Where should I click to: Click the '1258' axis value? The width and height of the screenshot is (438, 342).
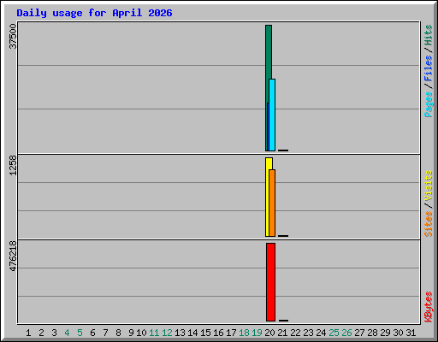13,165
